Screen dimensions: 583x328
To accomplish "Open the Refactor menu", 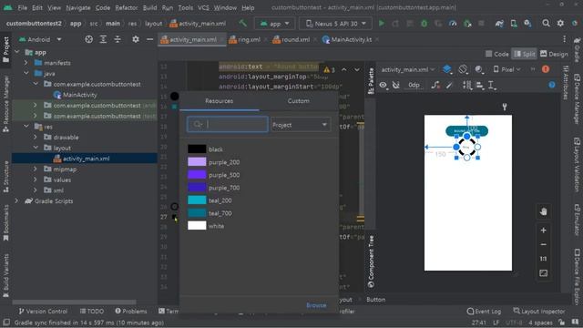I will pyautogui.click(x=126, y=7).
